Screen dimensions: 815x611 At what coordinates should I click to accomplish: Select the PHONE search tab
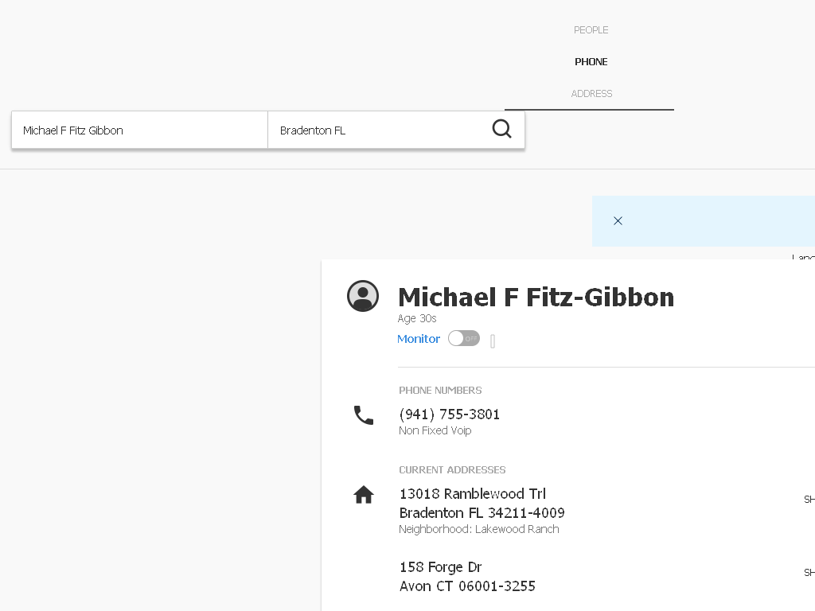591,62
